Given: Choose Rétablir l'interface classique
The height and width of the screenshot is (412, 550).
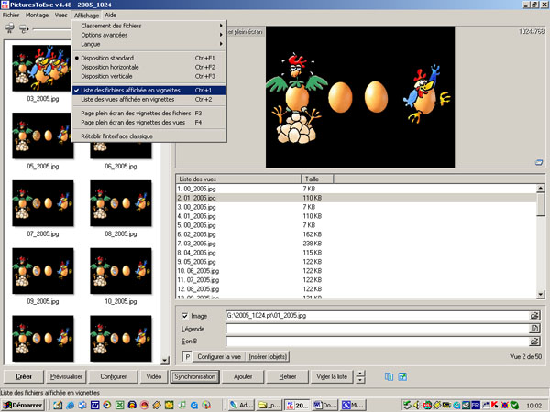Looking at the screenshot, I should 148,136.
